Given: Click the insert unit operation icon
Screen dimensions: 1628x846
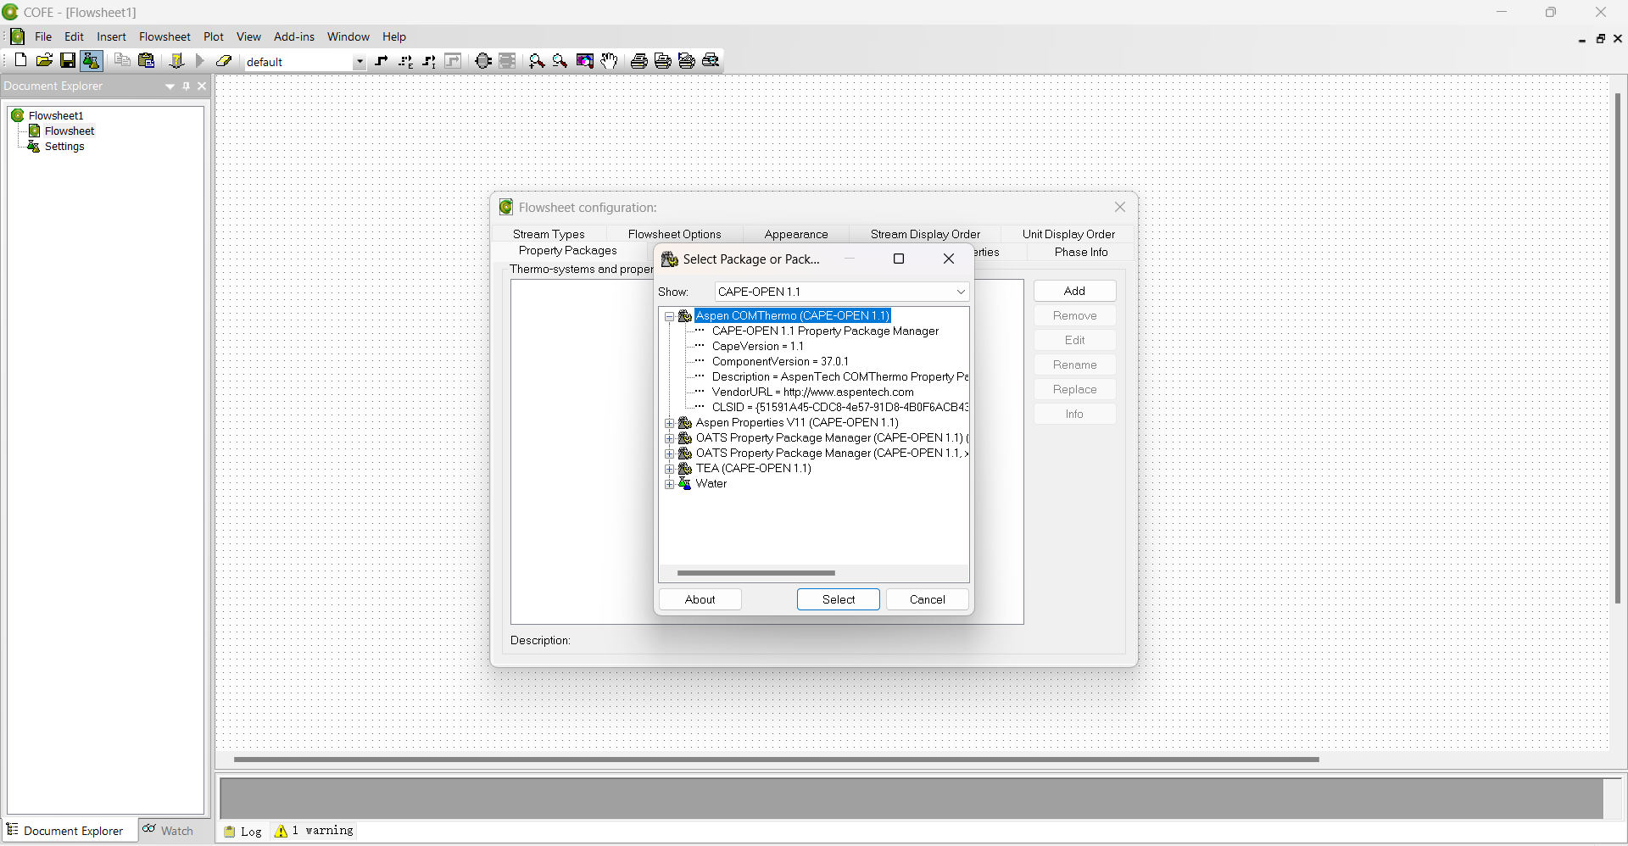Looking at the screenshot, I should [x=483, y=61].
